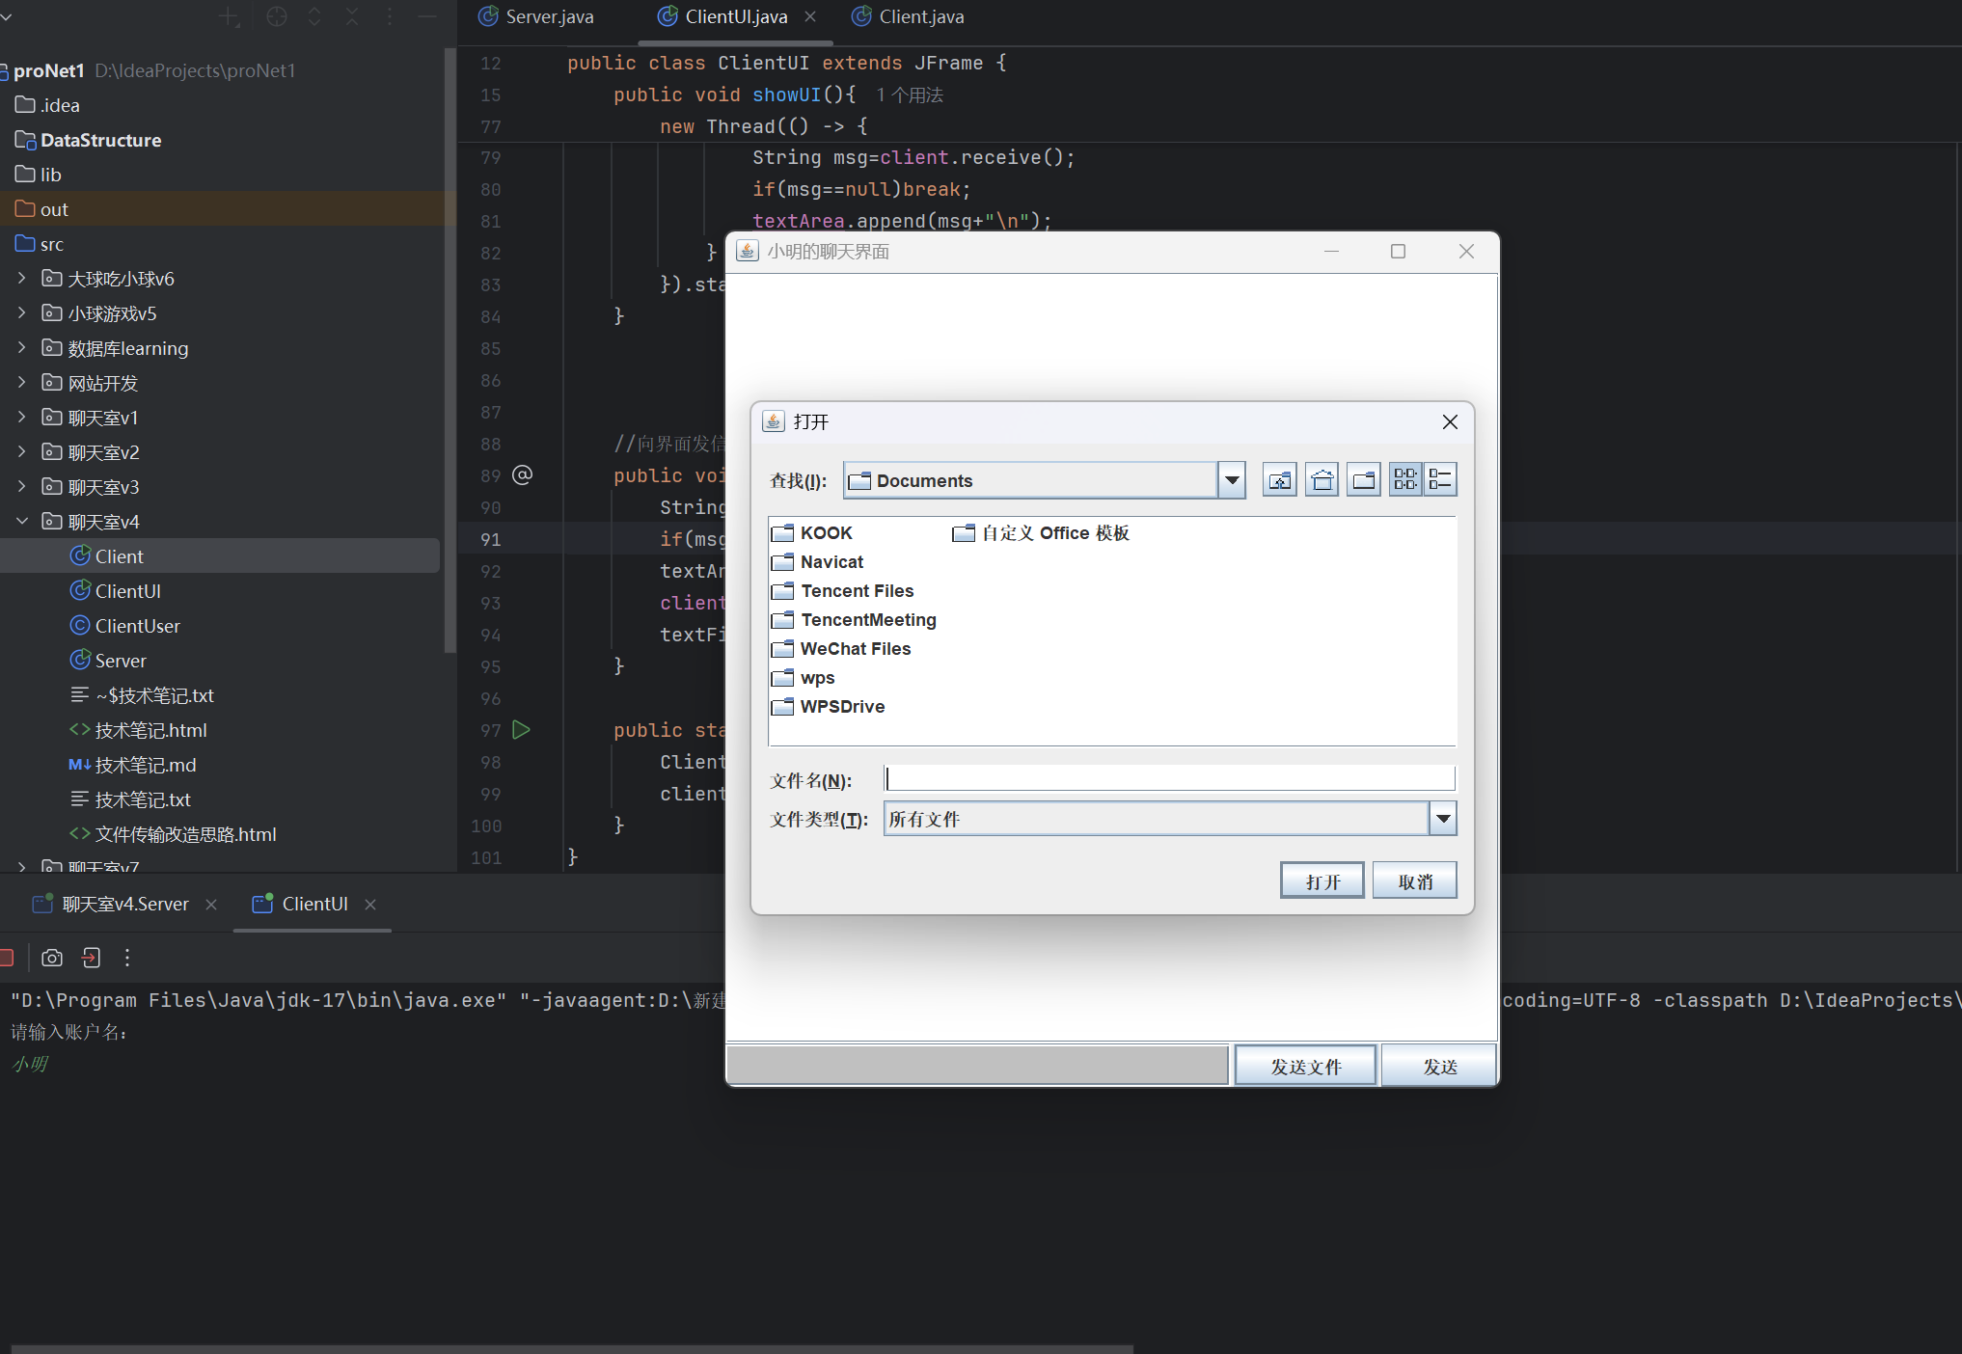
Task: Open project panel options menu
Action: coord(390,16)
